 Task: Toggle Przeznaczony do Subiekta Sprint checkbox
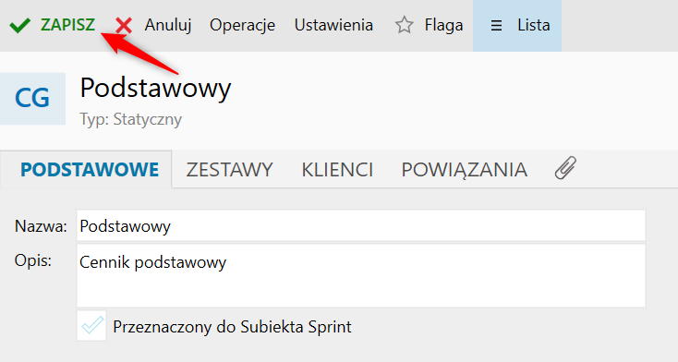(x=91, y=326)
